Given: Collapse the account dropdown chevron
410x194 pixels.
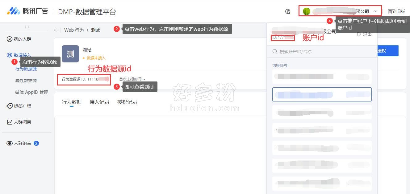Looking at the screenshot, I should pos(375,11).
